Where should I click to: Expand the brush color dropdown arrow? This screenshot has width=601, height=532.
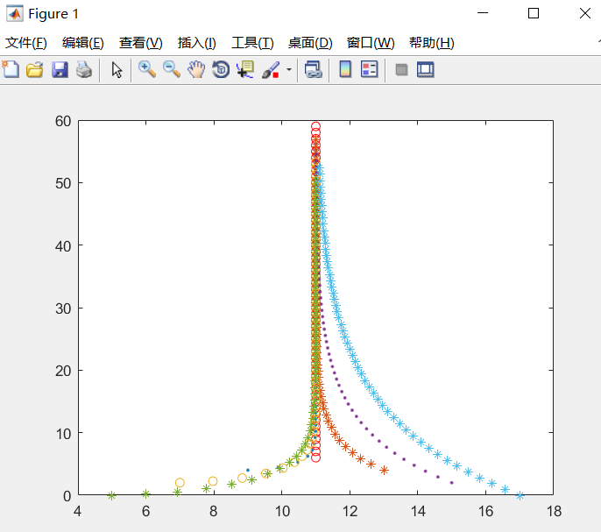pos(289,70)
